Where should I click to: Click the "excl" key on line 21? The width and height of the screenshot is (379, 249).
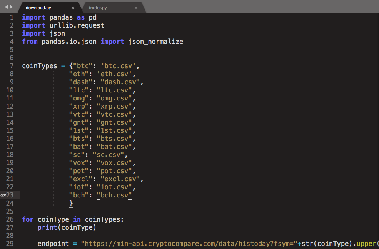pyautogui.click(x=81, y=179)
